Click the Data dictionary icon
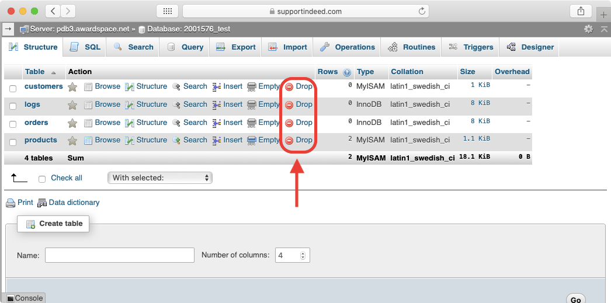Image resolution: width=611 pixels, height=303 pixels. tap(42, 203)
